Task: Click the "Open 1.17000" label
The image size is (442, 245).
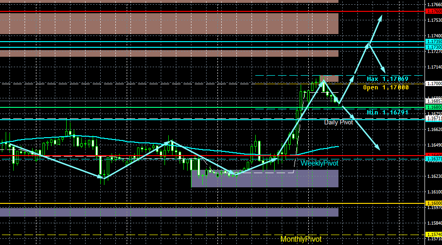Action: coord(386,87)
